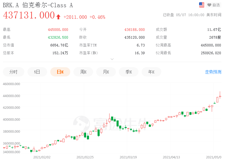Click the 市盈率TTM value 6.73
This screenshot has height=161, width=226.
(141, 45)
